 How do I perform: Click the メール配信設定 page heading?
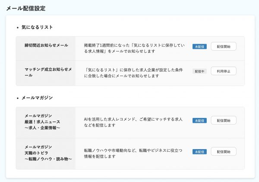[26, 8]
